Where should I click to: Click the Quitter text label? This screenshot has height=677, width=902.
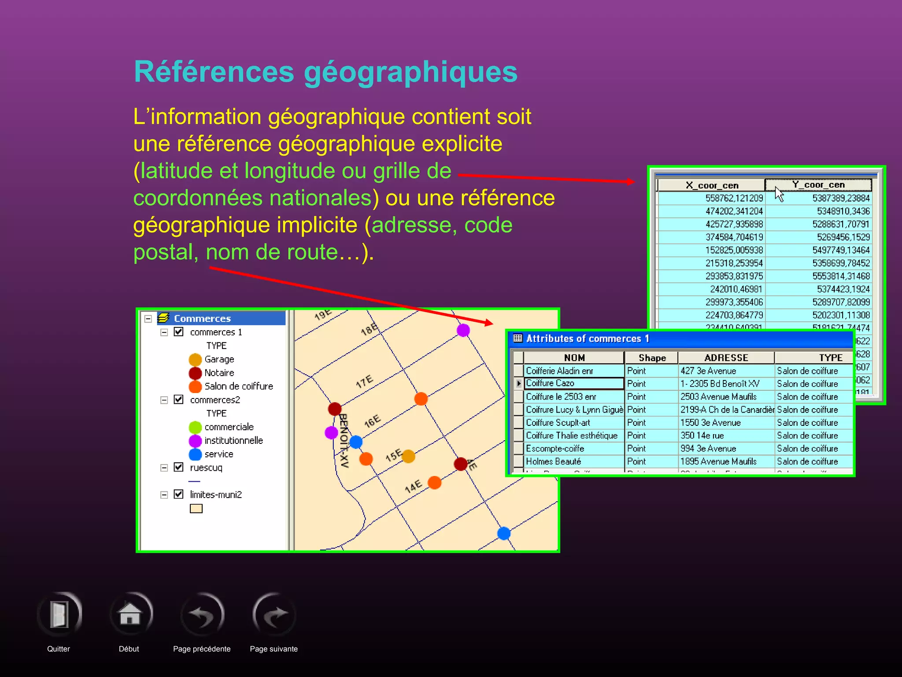(x=59, y=649)
